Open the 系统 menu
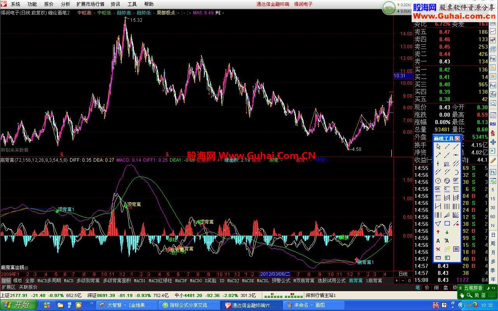 16,4
